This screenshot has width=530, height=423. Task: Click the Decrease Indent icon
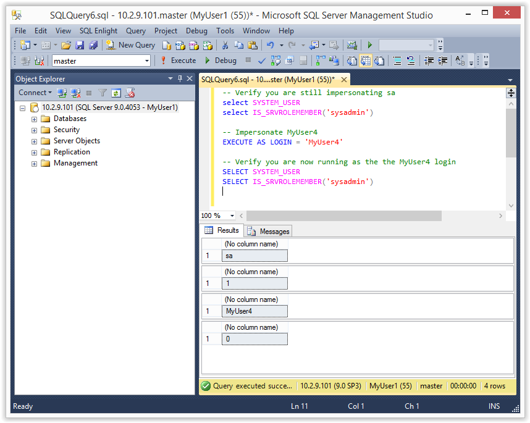[x=429, y=61]
